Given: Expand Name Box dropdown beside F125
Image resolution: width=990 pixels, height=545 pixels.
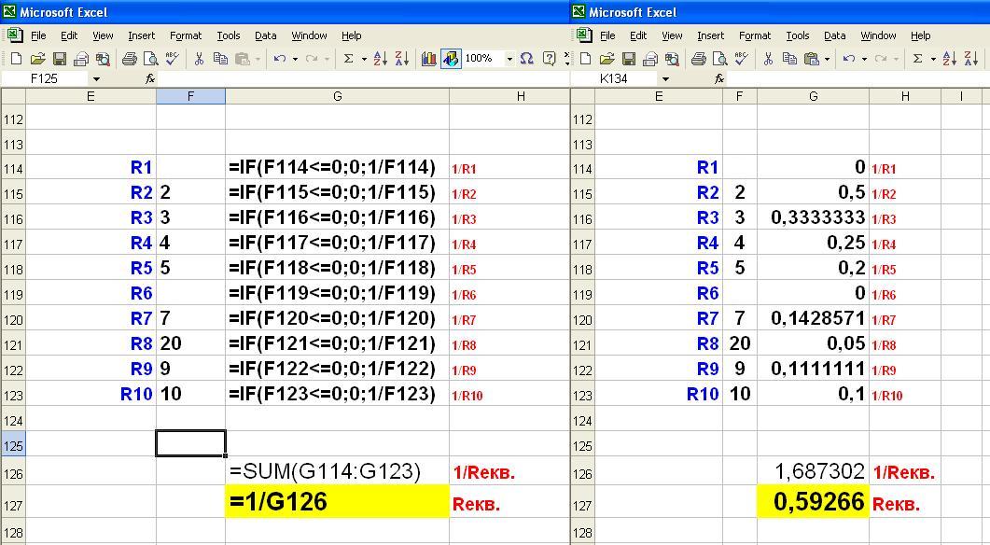Looking at the screenshot, I should 96,79.
